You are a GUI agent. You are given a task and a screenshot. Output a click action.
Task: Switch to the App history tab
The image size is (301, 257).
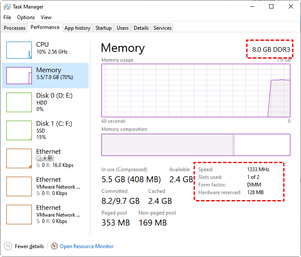[77, 28]
